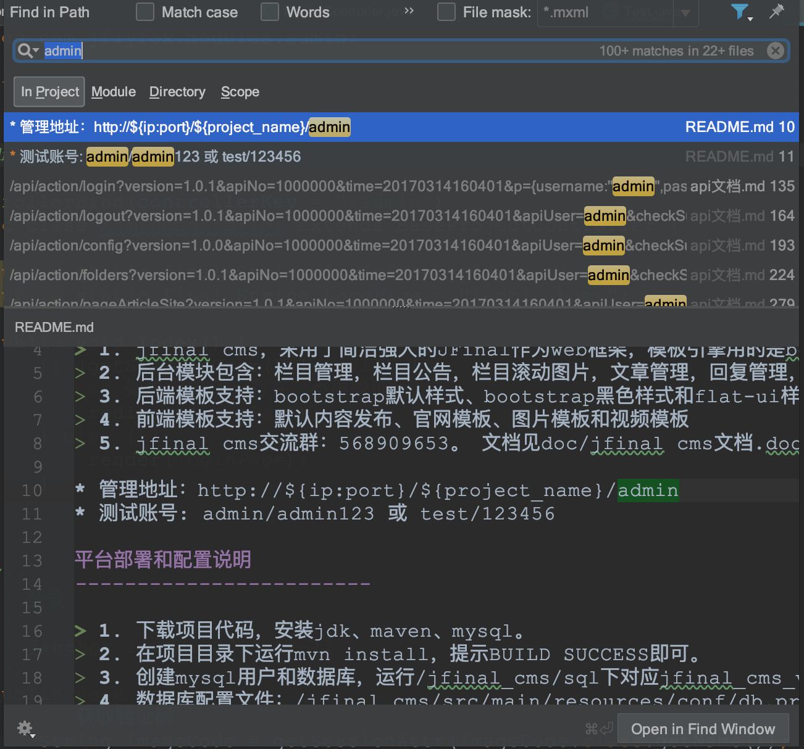
Task: Select the In Project scope tab
Action: coord(50,92)
